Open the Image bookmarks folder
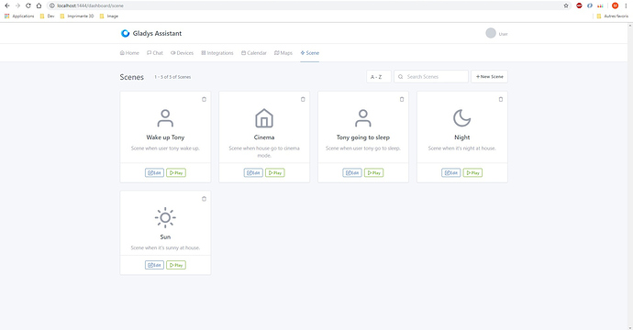Viewport: 633px width, 330px height. pos(109,16)
